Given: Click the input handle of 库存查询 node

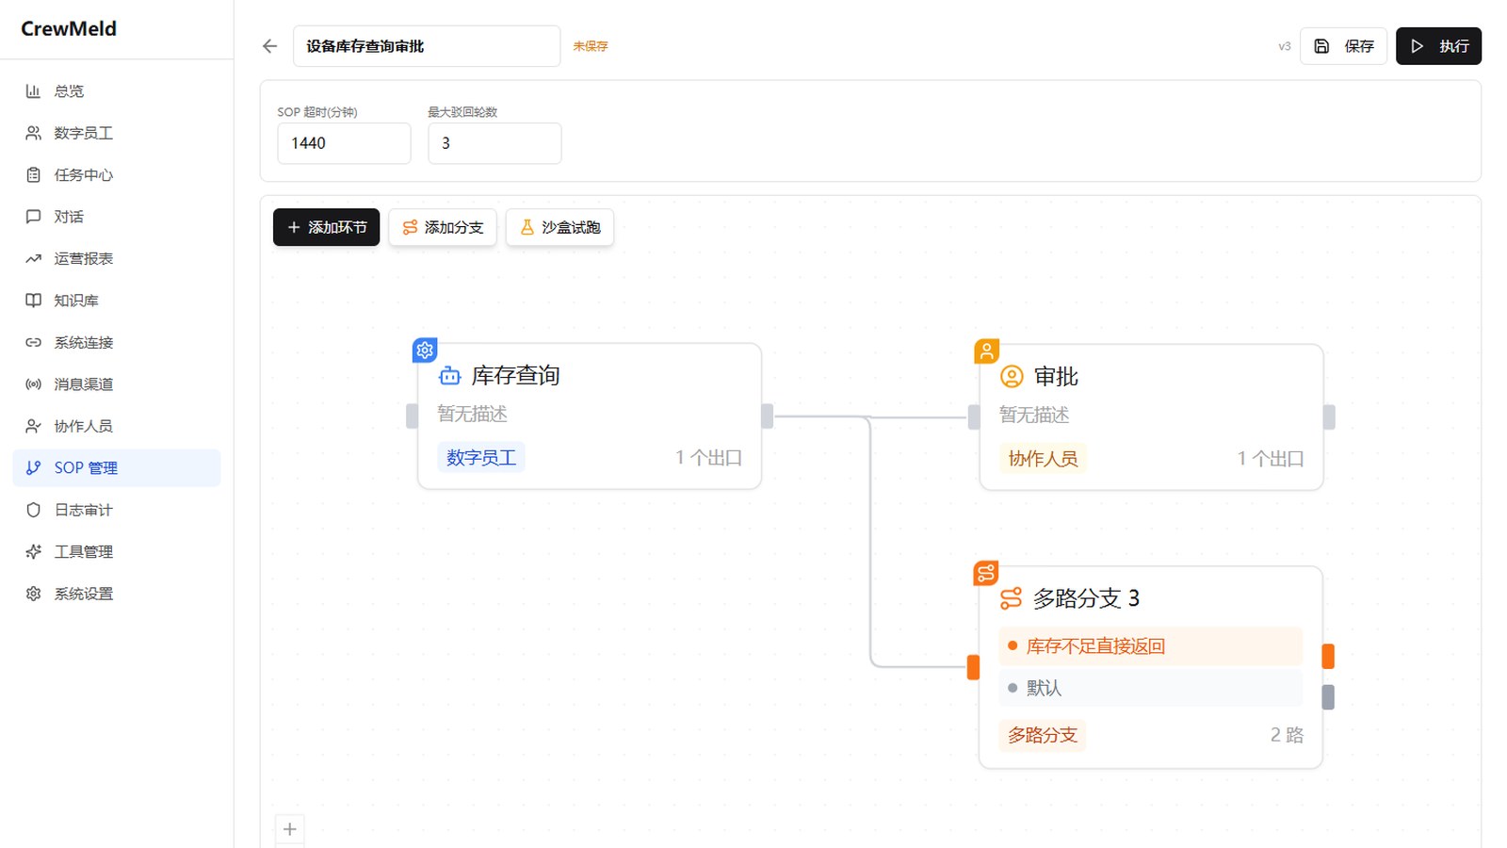Looking at the screenshot, I should click(412, 416).
